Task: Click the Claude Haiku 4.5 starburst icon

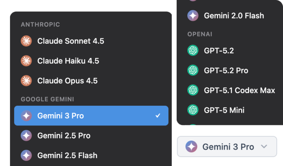Action: pos(26,61)
